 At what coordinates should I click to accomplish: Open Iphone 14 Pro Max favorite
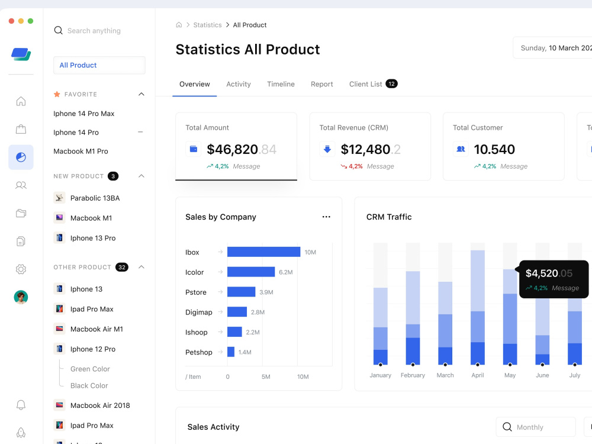(x=84, y=114)
